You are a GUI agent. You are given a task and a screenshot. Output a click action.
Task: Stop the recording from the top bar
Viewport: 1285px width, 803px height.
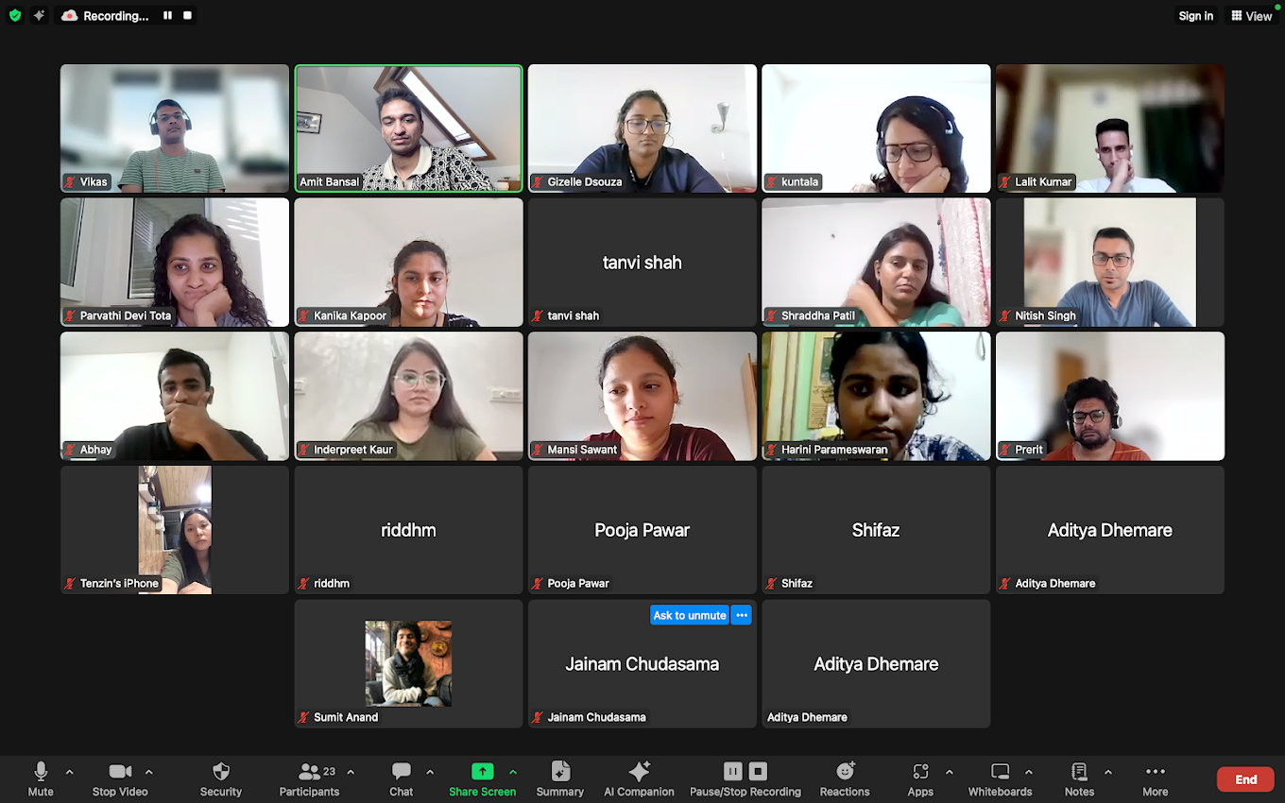(x=187, y=15)
